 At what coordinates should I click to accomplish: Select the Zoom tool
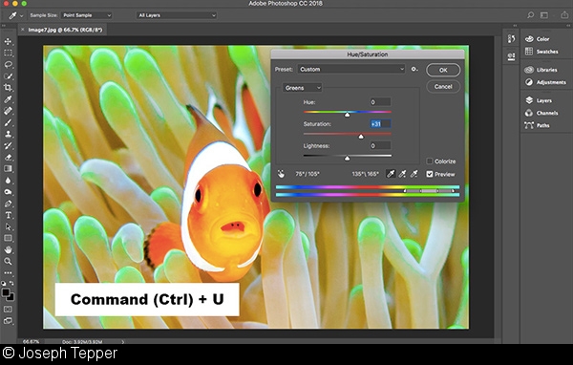coord(8,261)
